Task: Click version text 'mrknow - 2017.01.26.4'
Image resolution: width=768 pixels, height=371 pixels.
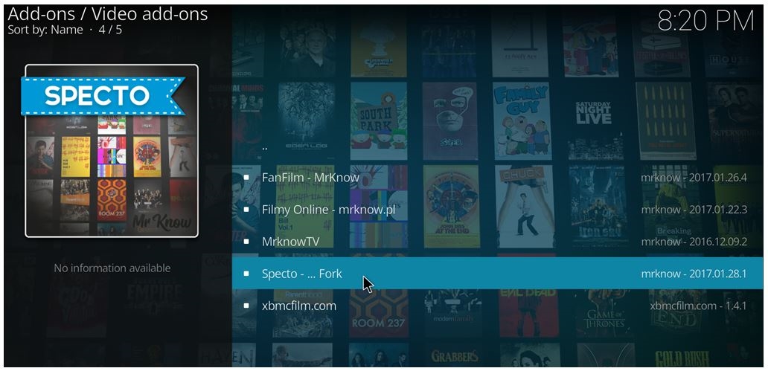Action: 694,177
